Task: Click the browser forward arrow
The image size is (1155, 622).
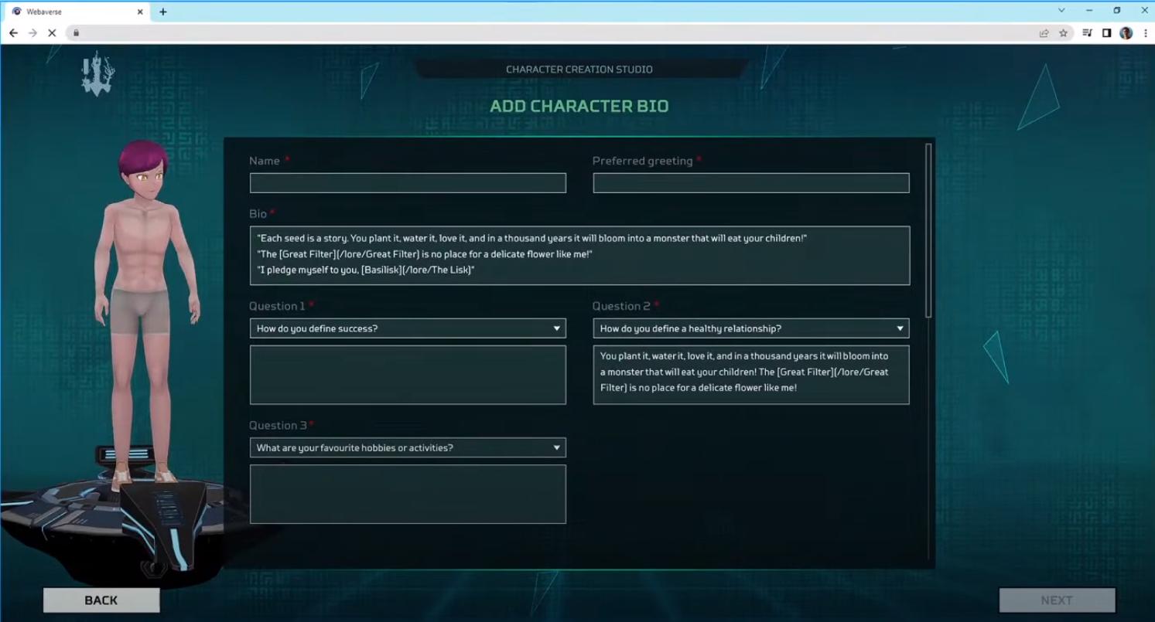Action: [32, 33]
